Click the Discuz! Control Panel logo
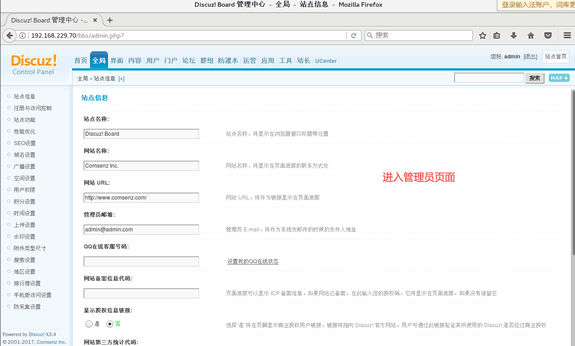Image resolution: width=575 pixels, height=346 pixels. 34,65
